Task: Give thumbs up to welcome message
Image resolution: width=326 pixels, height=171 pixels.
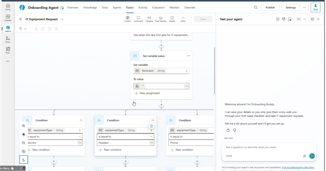Action: (228, 130)
